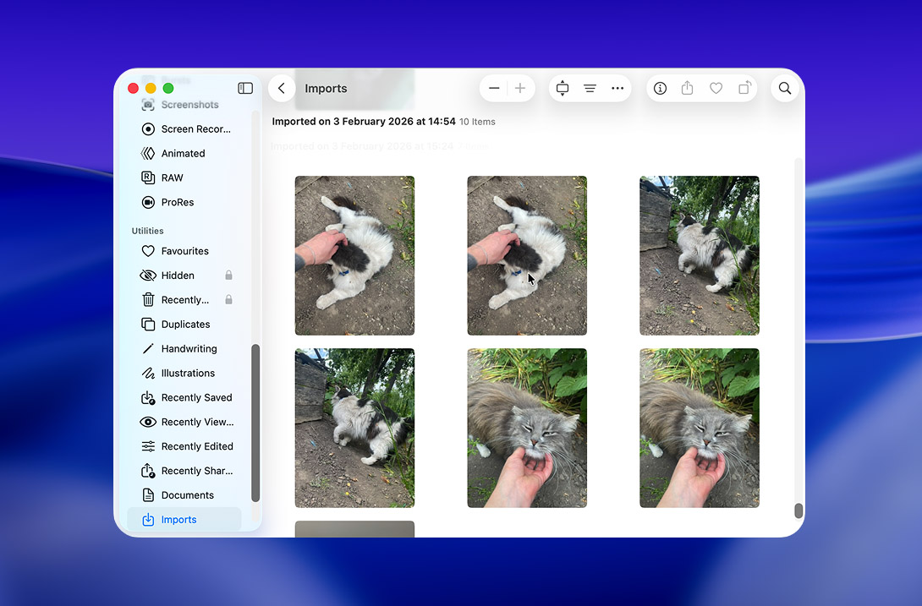This screenshot has height=606, width=922.
Task: Open Screenshots album in sidebar
Action: tap(184, 105)
